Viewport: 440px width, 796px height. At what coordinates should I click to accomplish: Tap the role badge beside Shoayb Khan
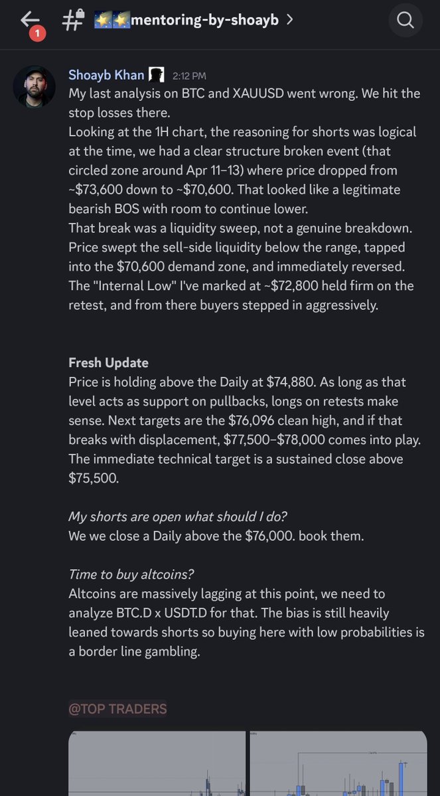click(157, 75)
